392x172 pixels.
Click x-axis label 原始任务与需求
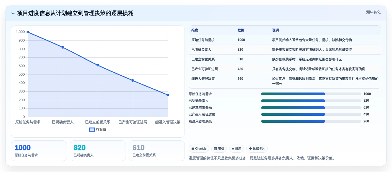coord(28,122)
